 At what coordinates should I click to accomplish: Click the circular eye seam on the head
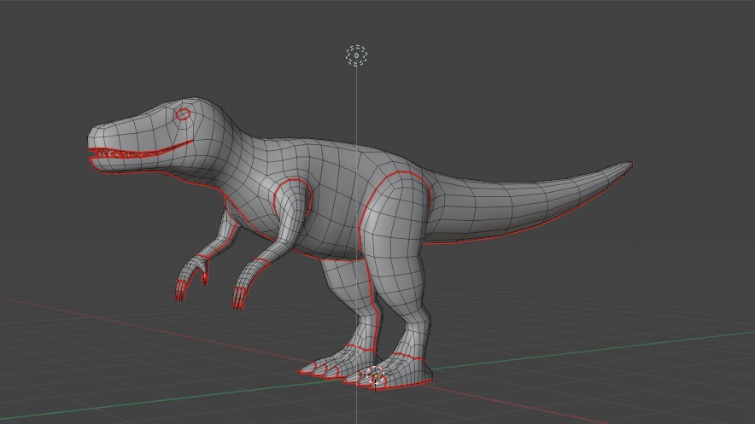183,114
